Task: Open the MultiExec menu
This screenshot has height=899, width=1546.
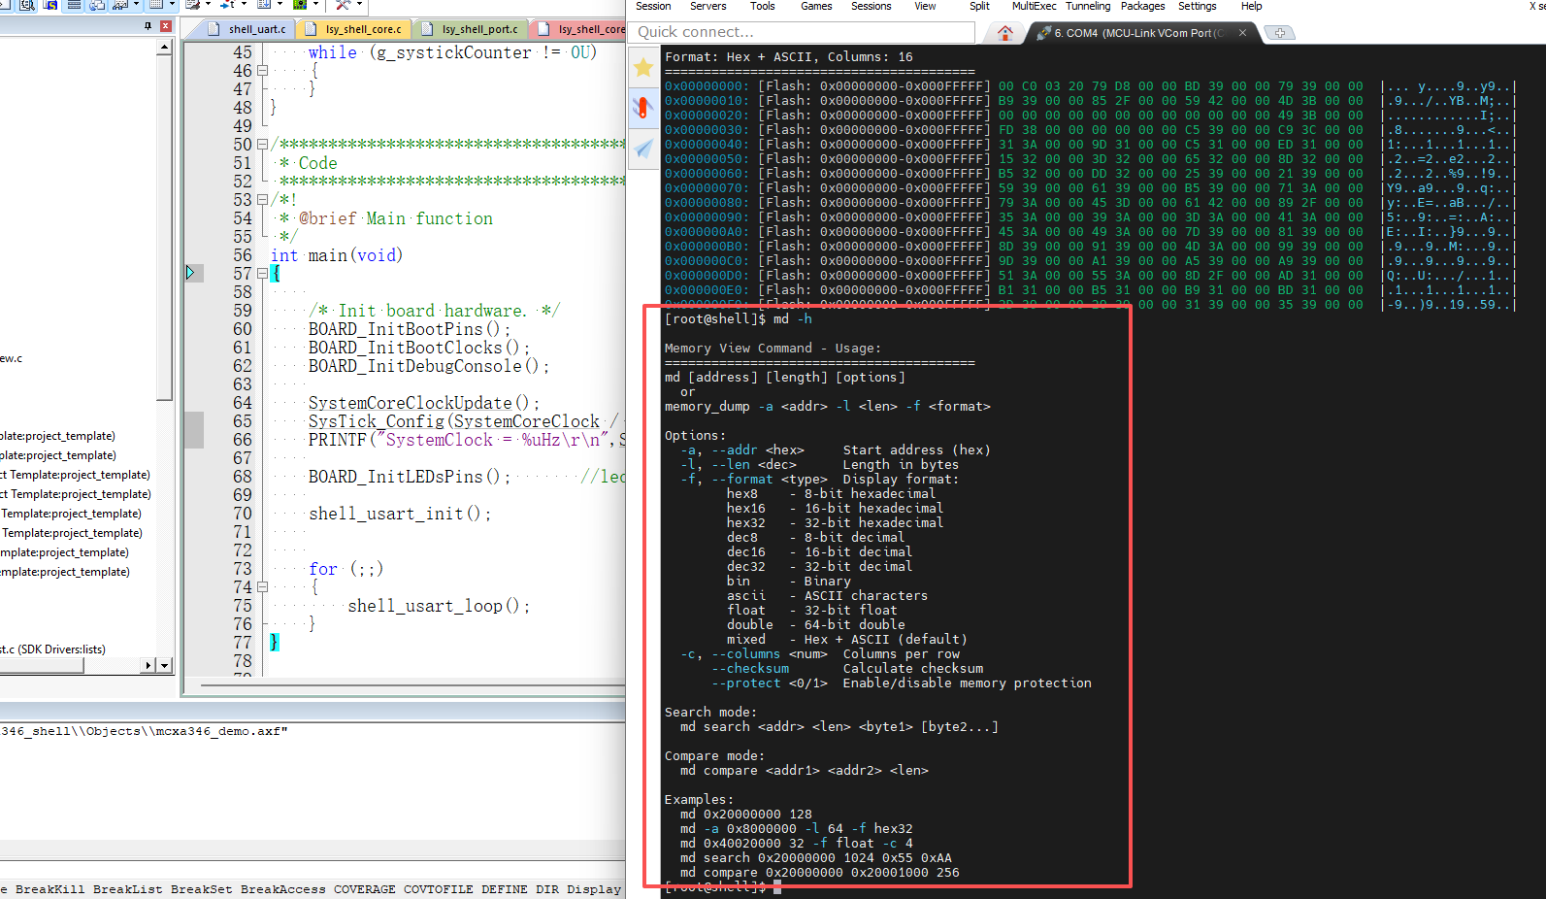Action: click(x=1034, y=6)
